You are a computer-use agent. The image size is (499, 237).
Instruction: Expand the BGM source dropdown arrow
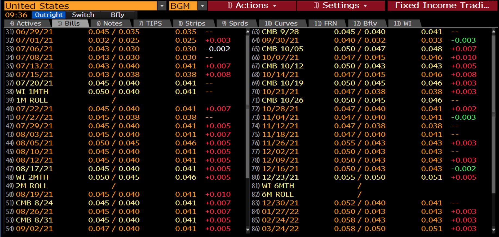coord(202,6)
